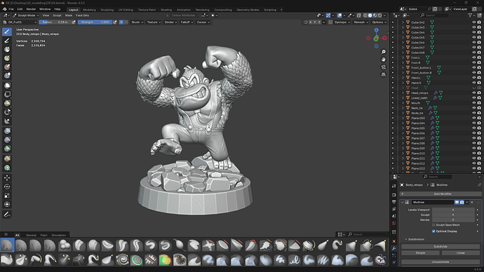This screenshot has height=272, width=484.
Task: Hide Cube.042 with its eye icon
Action: click(x=473, y=22)
